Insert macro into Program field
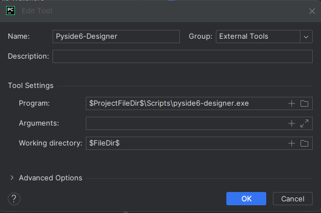The width and height of the screenshot is (321, 213). point(292,103)
